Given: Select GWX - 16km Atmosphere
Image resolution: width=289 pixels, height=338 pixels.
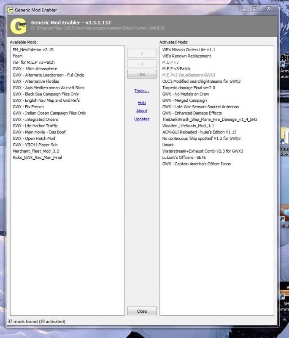Looking at the screenshot, I should (x=35, y=68).
